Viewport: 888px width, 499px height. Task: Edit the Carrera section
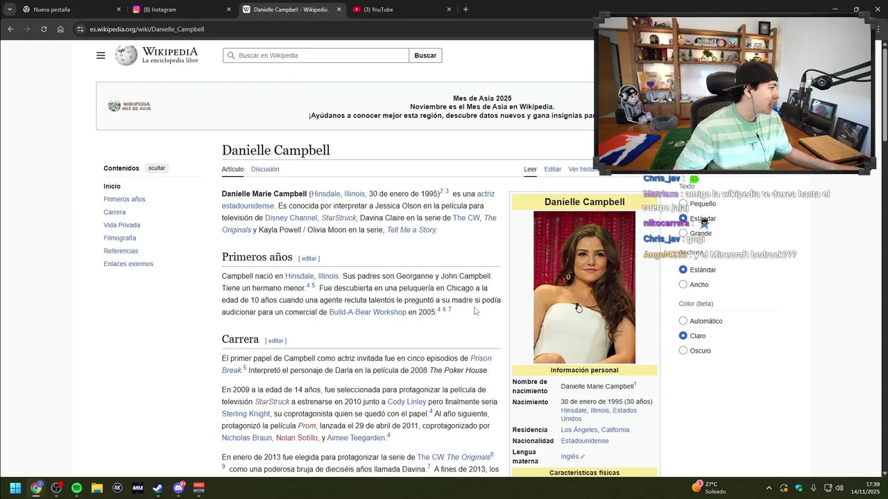click(275, 341)
